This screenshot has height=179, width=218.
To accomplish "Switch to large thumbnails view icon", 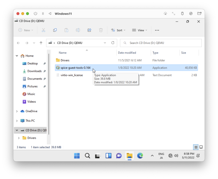I will 201,147.
